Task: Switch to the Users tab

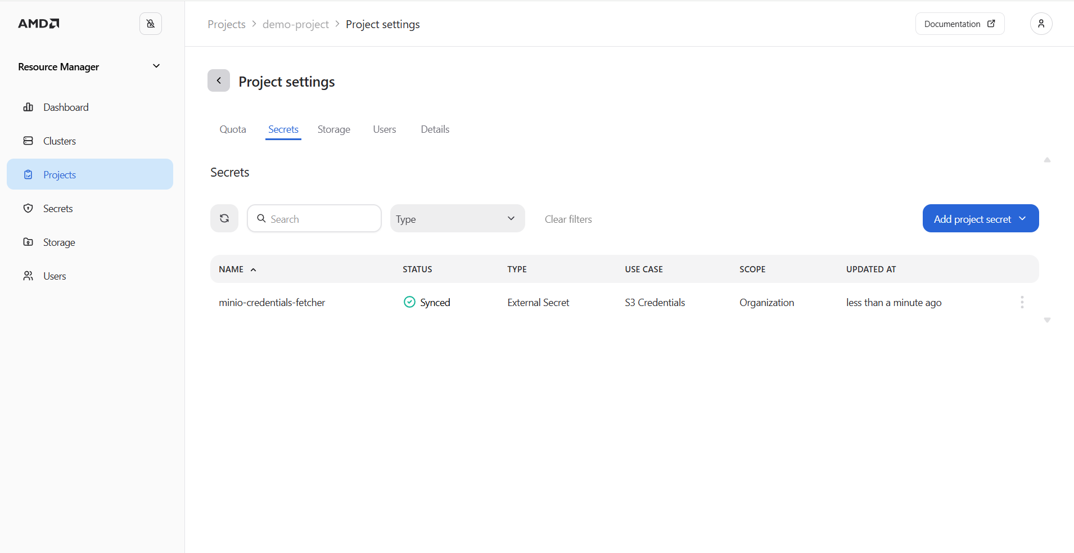Action: click(x=385, y=129)
